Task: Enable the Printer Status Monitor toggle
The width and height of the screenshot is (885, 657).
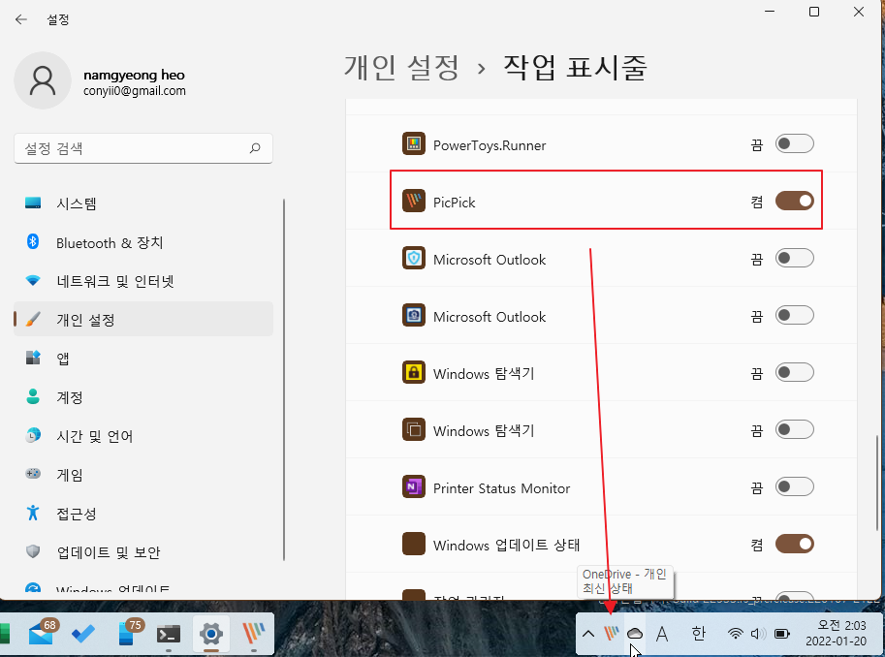Action: (x=794, y=487)
